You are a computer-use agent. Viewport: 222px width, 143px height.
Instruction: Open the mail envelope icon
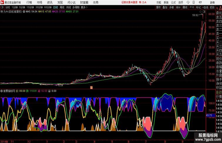(x=200, y=2)
